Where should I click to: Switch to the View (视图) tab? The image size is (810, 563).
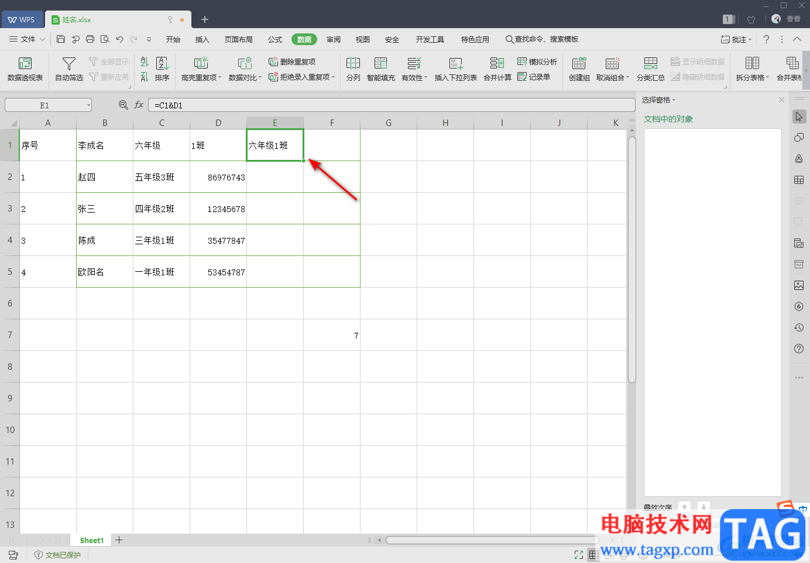click(363, 39)
